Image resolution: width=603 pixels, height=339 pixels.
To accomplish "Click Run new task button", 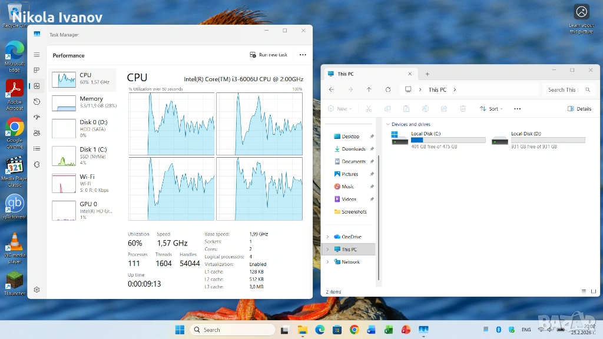I will coord(269,55).
